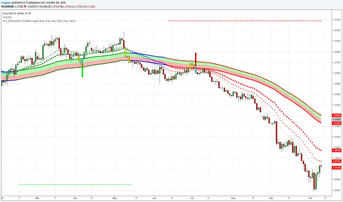Click the Jun date on time axis
Viewport: 343px width, 202px height.
154,198
